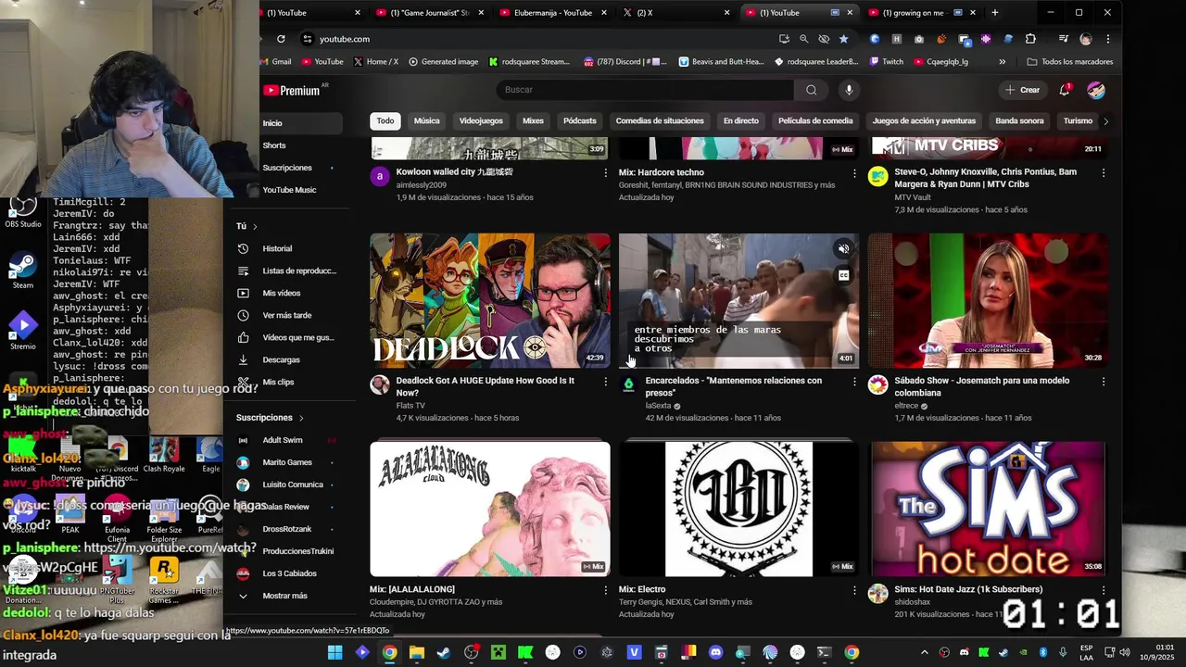The image size is (1186, 667).
Task: Open Descargas in the sidebar
Action: coord(287,359)
